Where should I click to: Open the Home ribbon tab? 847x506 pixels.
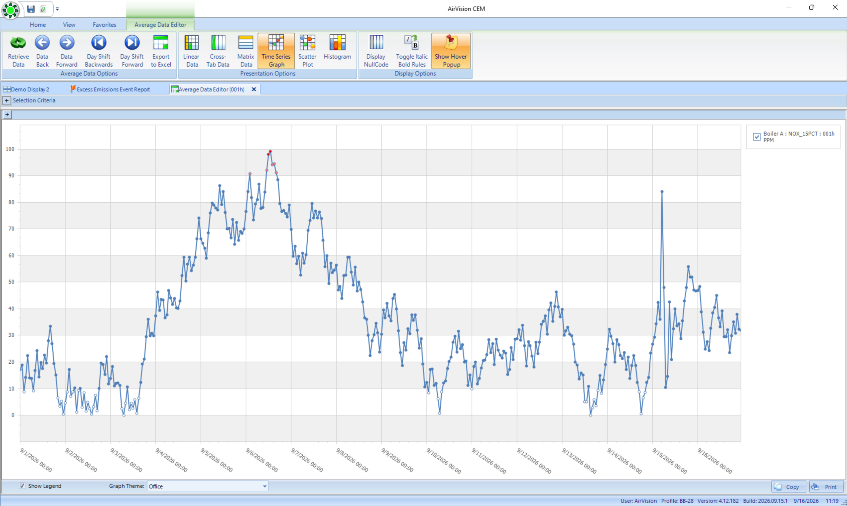(x=38, y=25)
